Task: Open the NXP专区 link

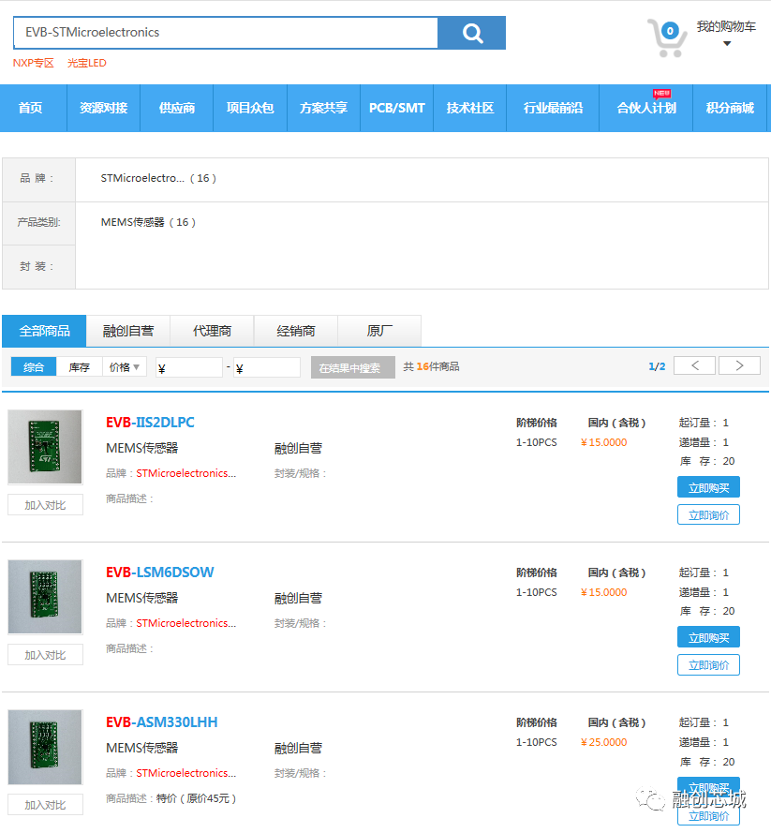Action: (x=34, y=63)
